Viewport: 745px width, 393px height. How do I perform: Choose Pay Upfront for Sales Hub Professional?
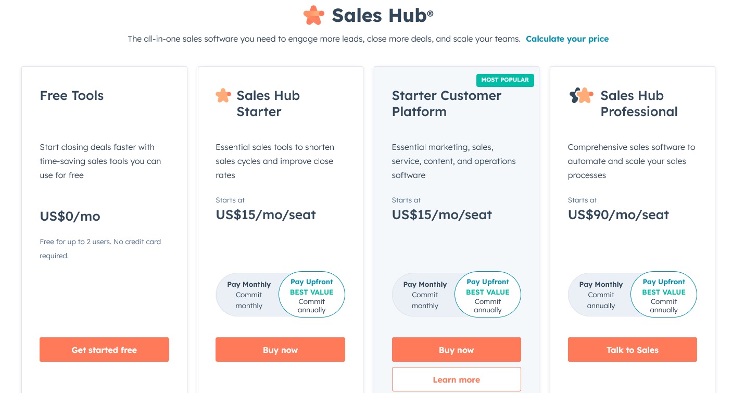(663, 294)
